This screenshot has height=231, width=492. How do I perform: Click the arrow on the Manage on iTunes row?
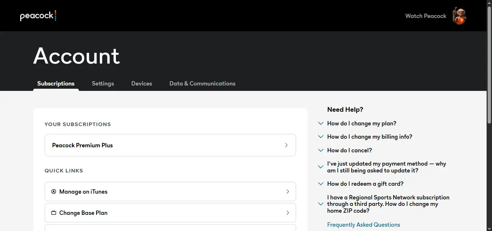point(287,191)
